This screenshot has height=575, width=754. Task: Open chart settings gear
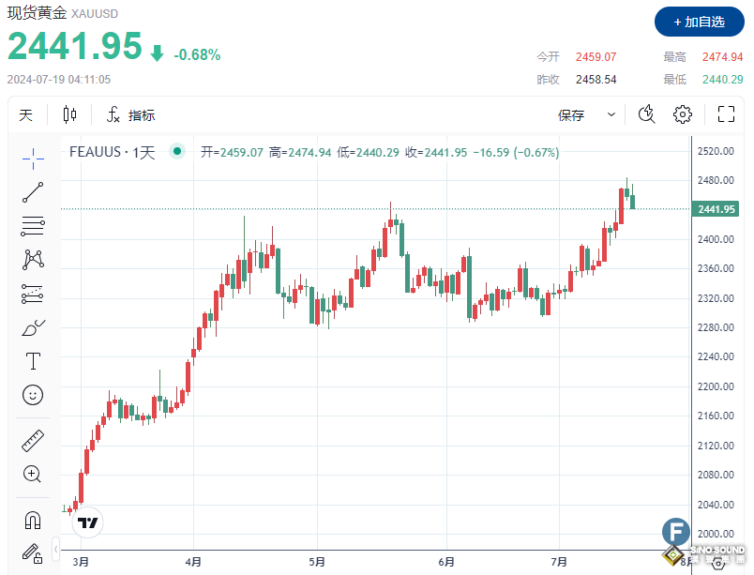click(683, 114)
